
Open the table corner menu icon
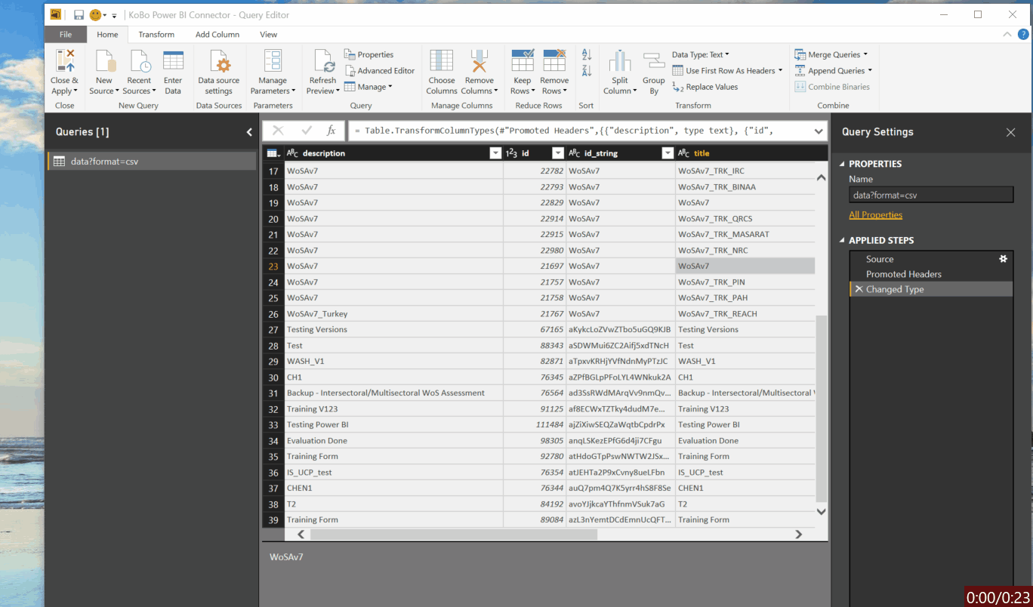[273, 153]
